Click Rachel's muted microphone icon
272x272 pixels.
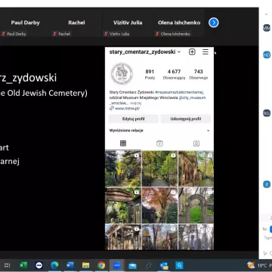click(54, 34)
